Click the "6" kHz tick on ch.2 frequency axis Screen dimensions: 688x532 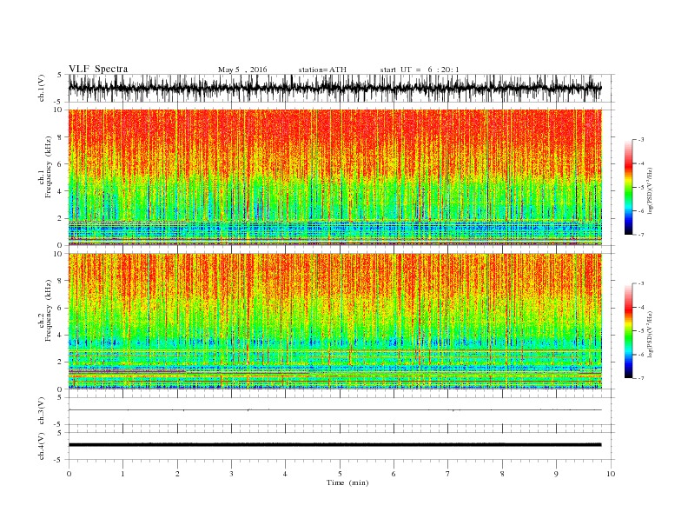[x=60, y=308]
